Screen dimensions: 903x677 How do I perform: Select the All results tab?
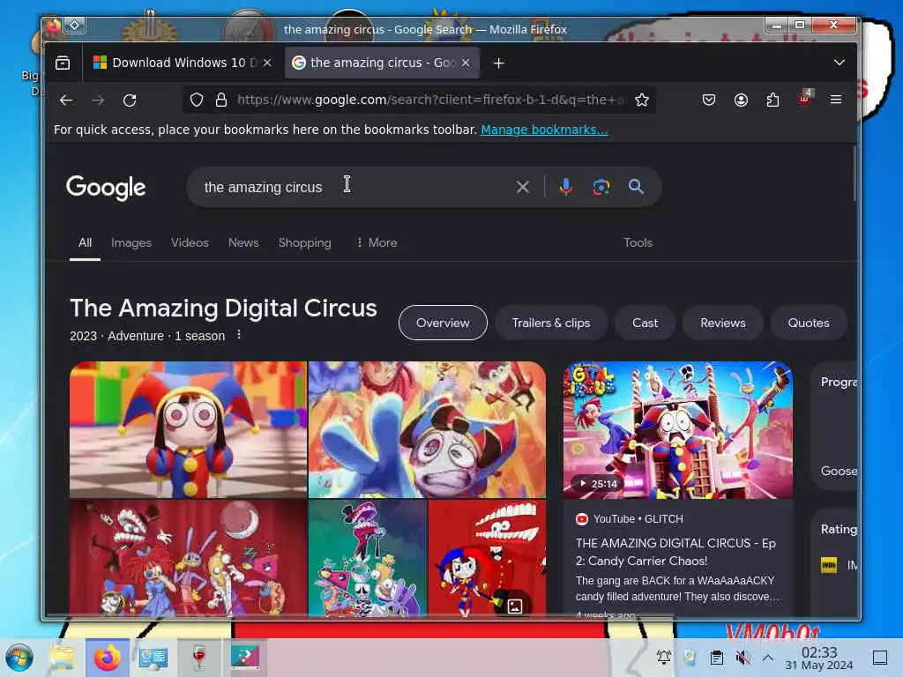(85, 243)
